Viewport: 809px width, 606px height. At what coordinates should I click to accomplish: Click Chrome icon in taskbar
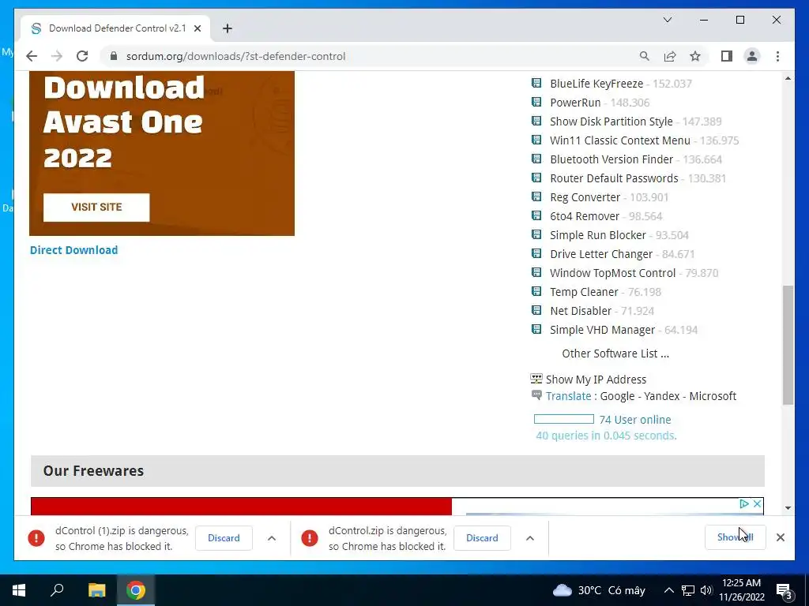pos(136,590)
